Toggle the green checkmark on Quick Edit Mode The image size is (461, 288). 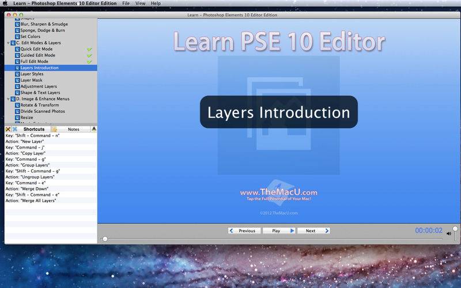click(90, 49)
